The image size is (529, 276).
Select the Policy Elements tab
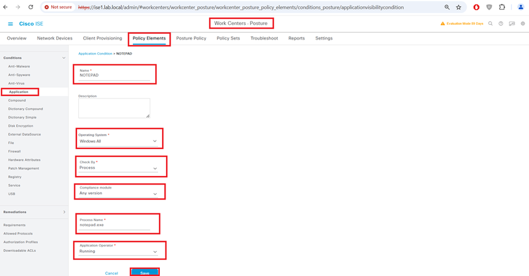[149, 39]
